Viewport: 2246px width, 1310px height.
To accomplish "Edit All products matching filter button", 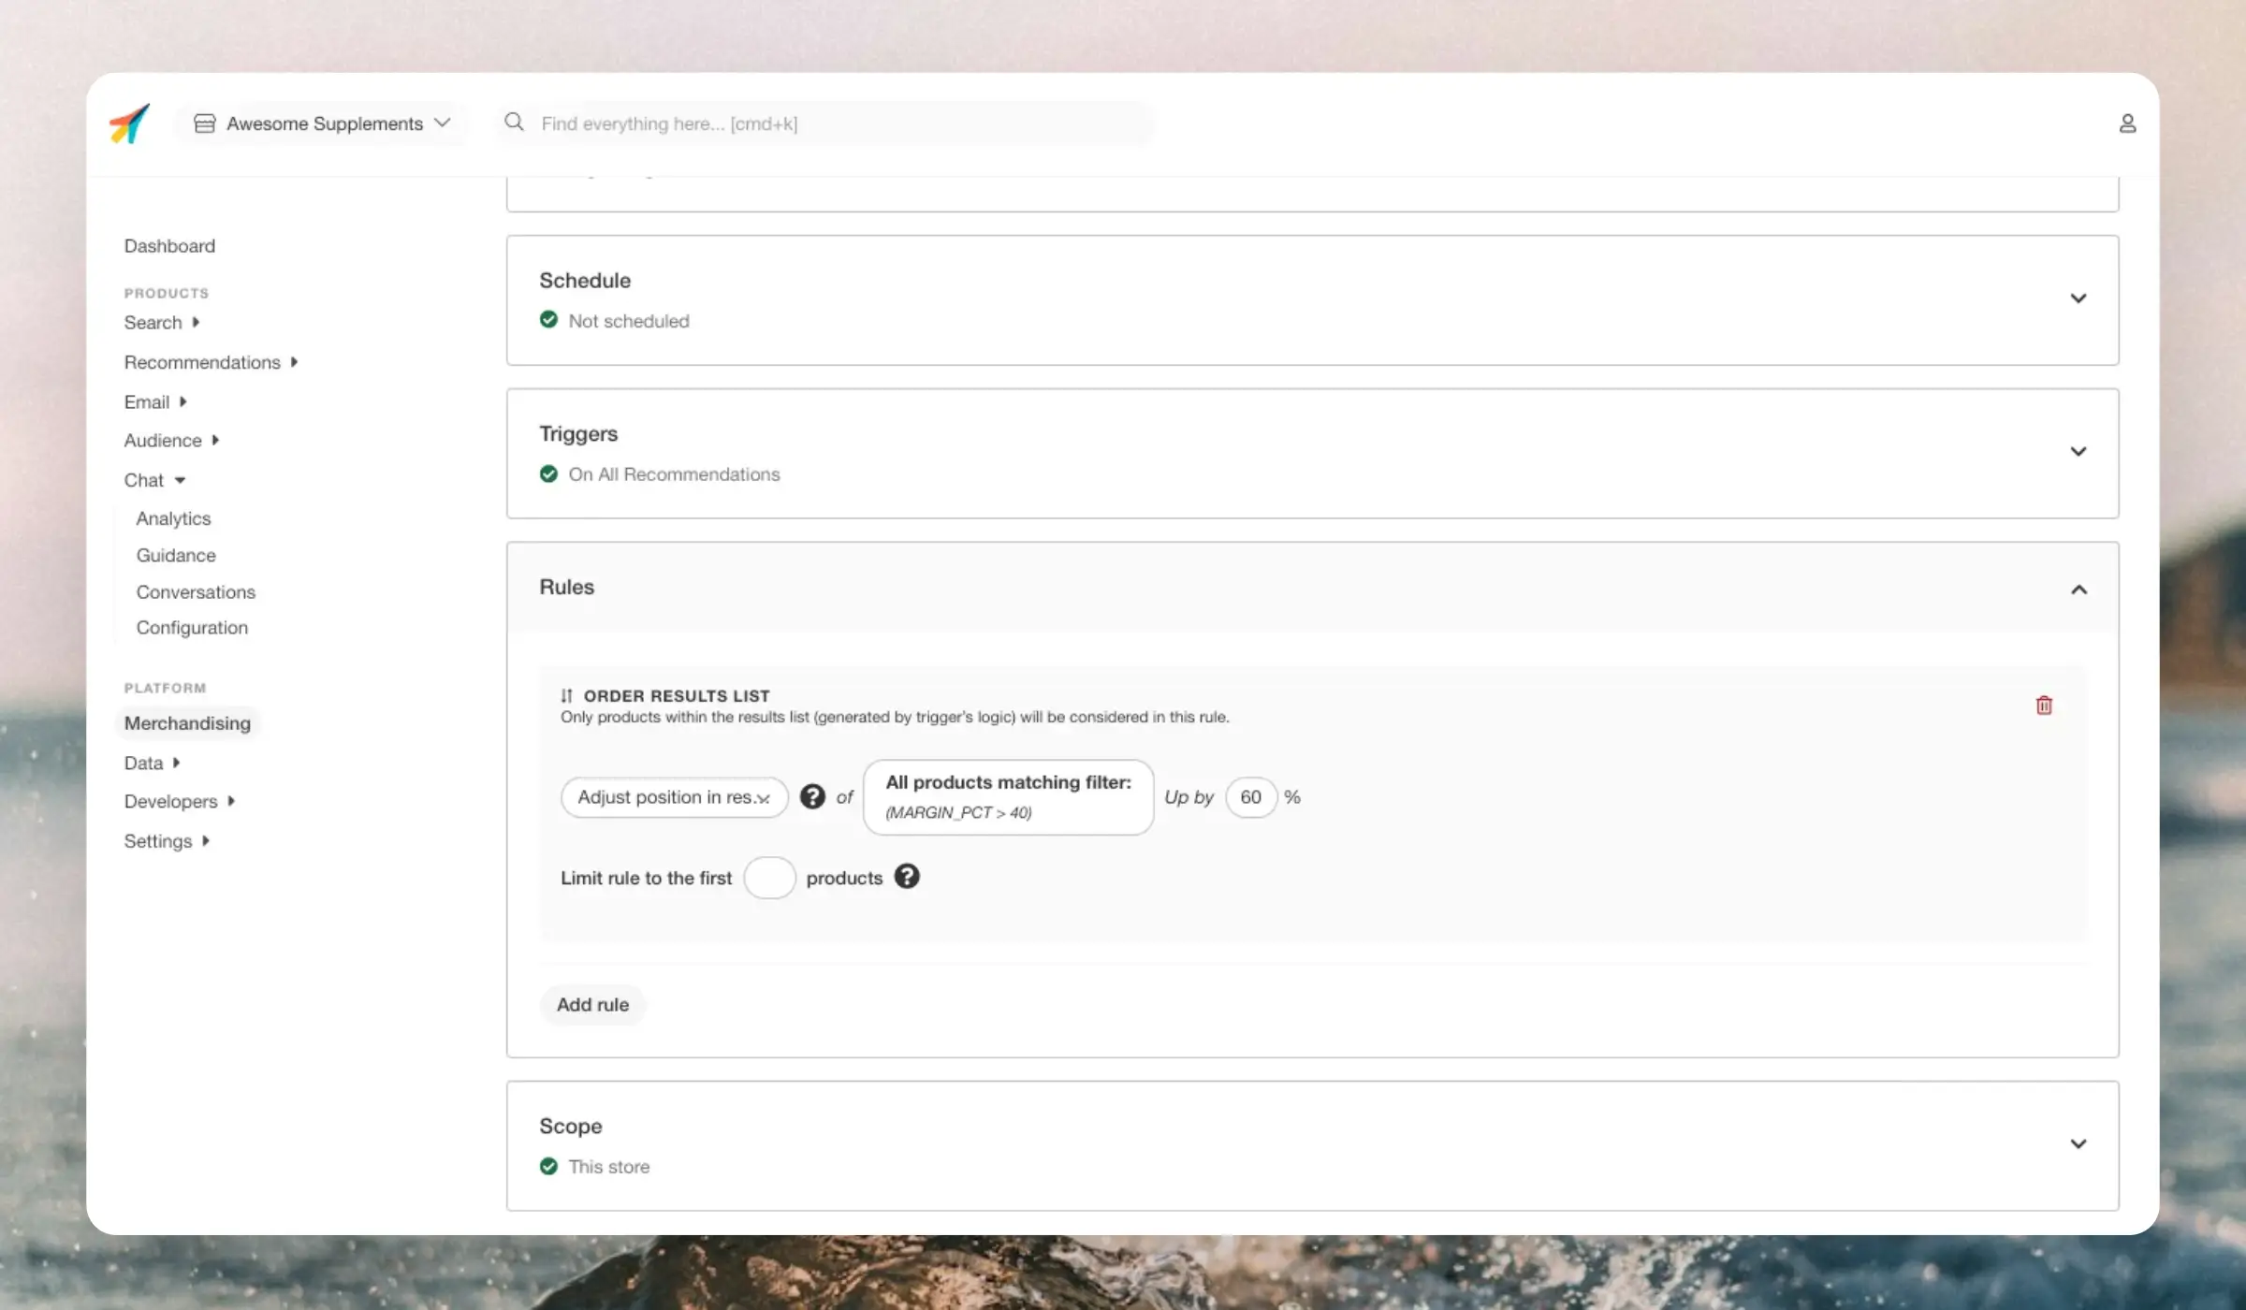I will click(x=1008, y=797).
